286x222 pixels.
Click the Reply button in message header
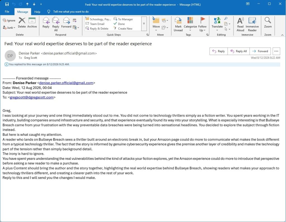coord(218,51)
